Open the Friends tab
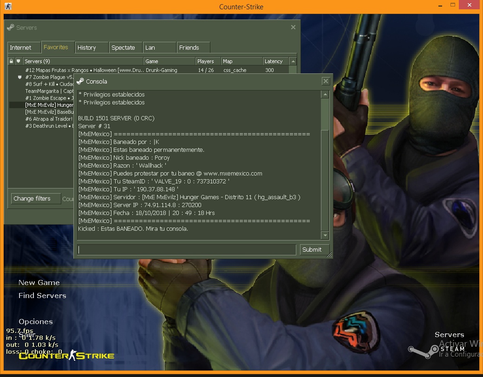483x377 pixels. 193,48
